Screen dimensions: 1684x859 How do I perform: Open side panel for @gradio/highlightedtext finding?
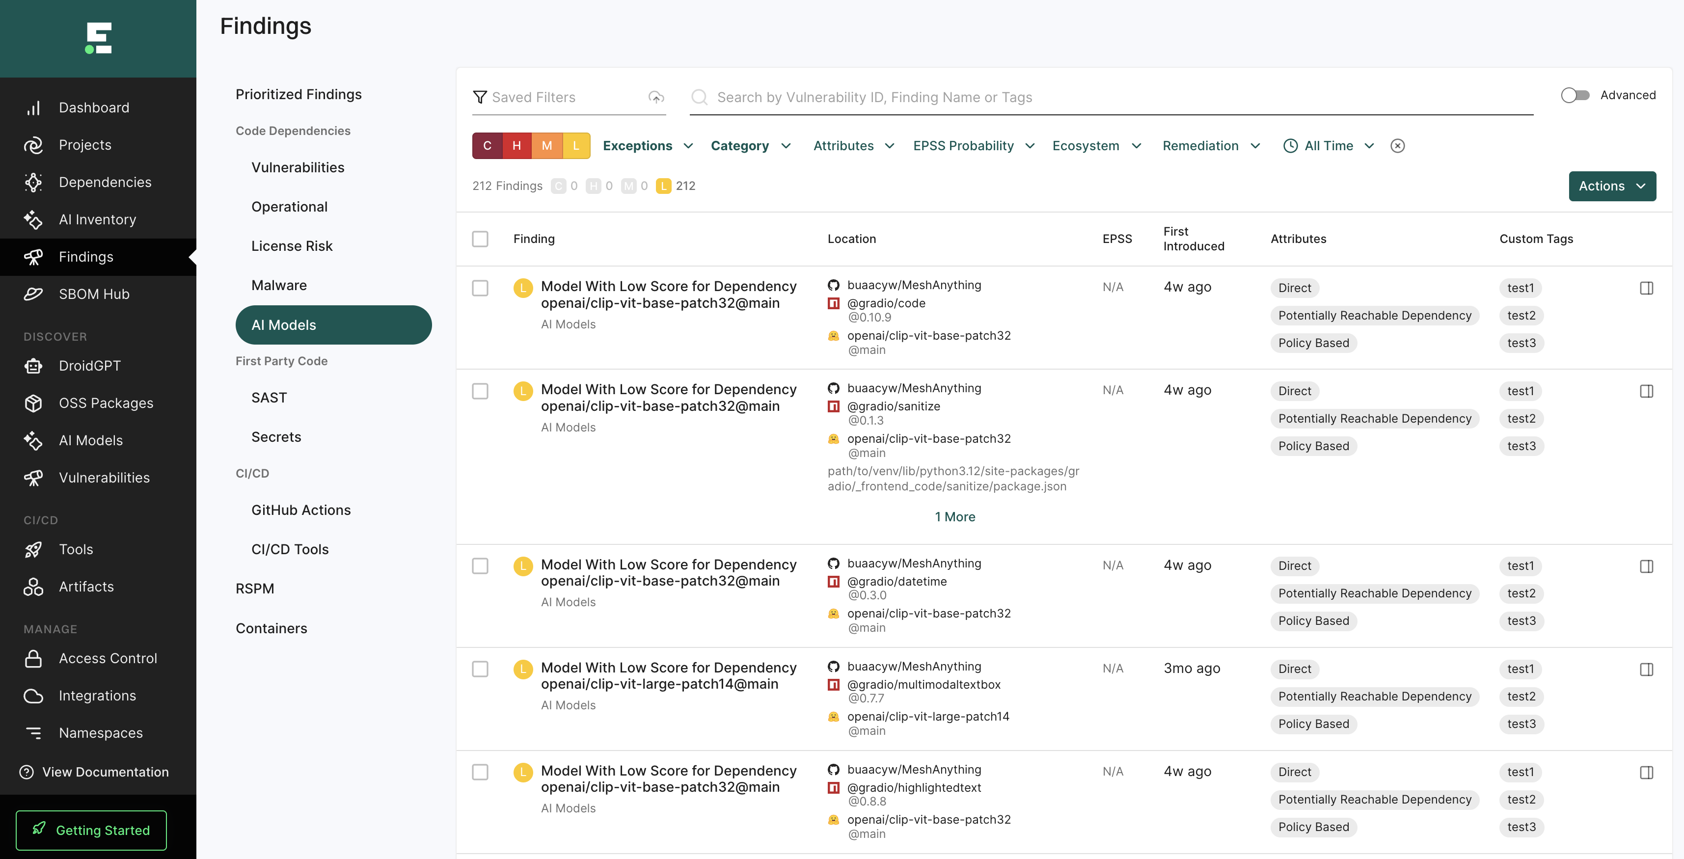pyautogui.click(x=1646, y=773)
